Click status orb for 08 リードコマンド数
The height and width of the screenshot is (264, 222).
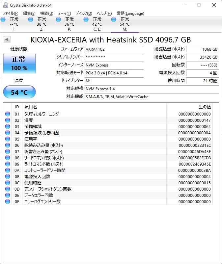(x=8, y=158)
